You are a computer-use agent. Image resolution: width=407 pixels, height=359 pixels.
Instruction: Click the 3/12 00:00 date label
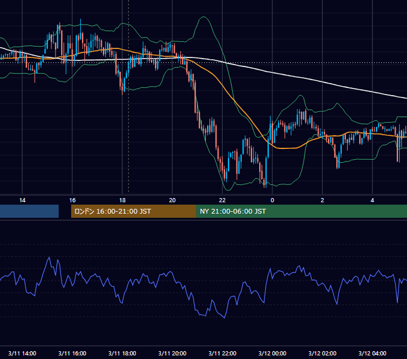click(x=272, y=353)
